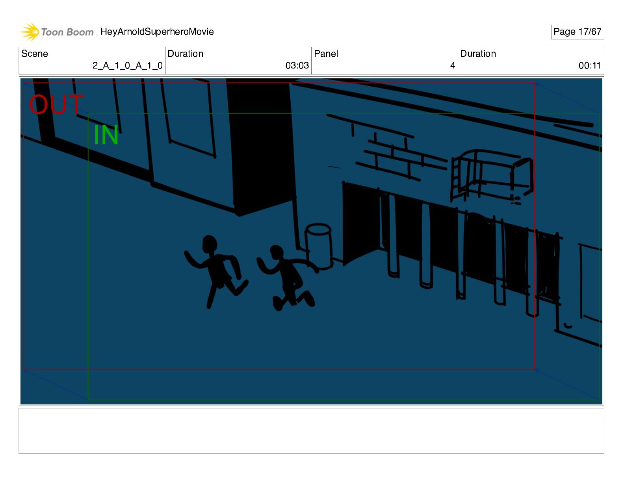The width and height of the screenshot is (624, 482).
Task: Select the scene name 2_A_1_0_A_1_0
Action: (128, 65)
